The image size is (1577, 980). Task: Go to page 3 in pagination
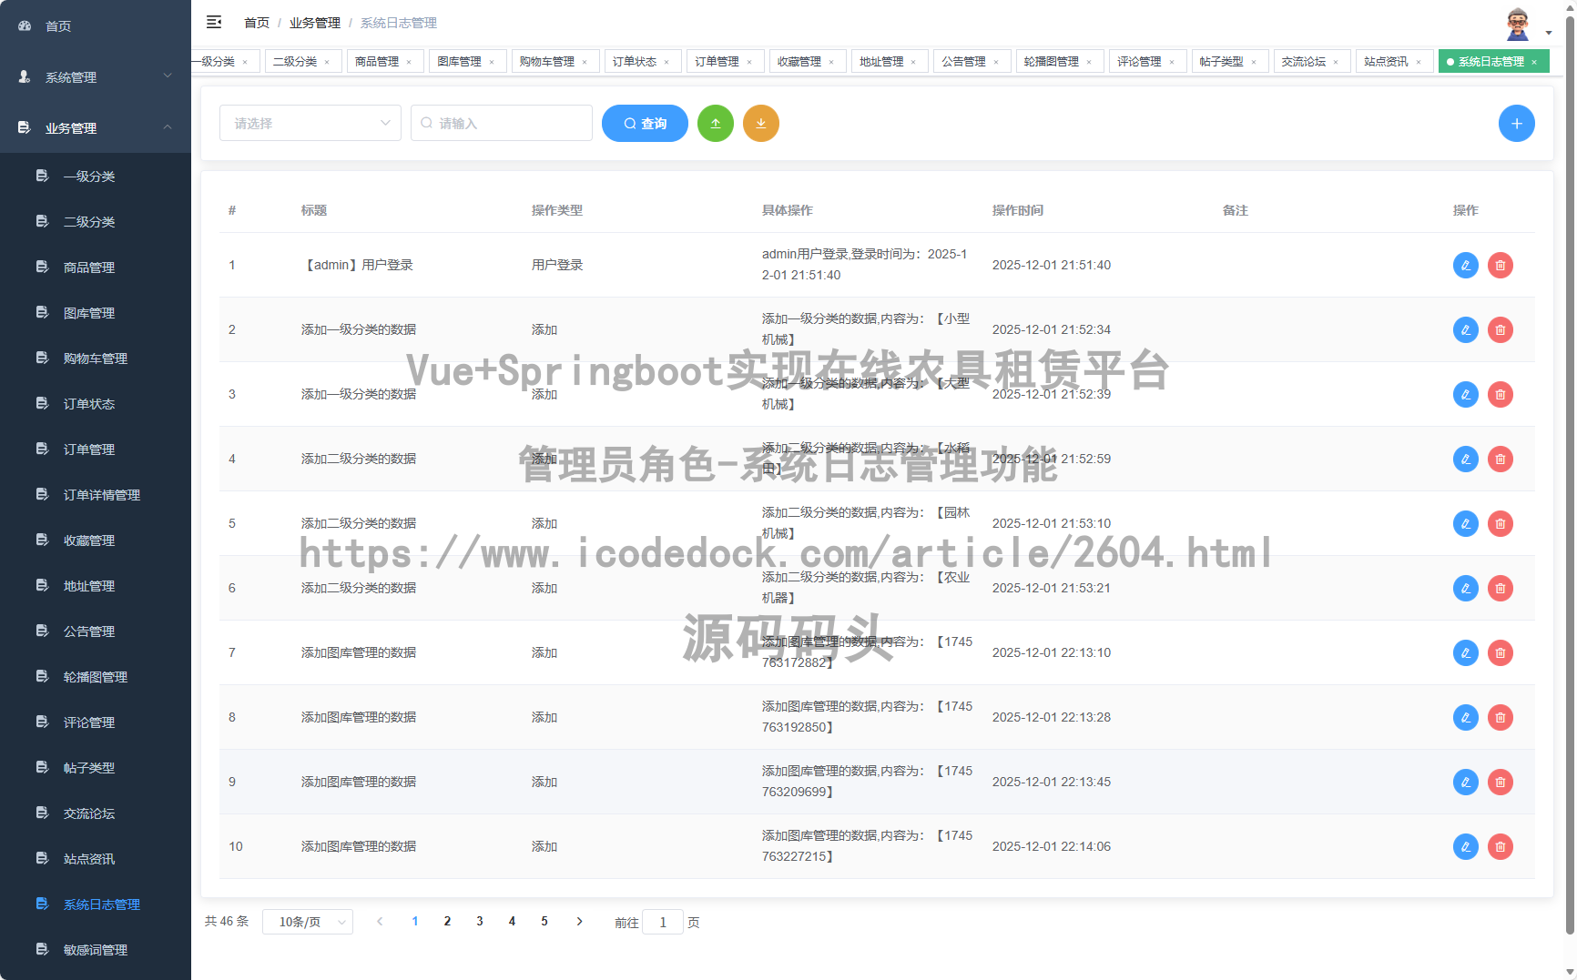click(480, 921)
